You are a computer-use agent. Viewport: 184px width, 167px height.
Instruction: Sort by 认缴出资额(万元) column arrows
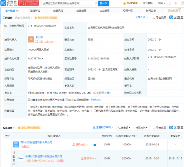(136, 136)
